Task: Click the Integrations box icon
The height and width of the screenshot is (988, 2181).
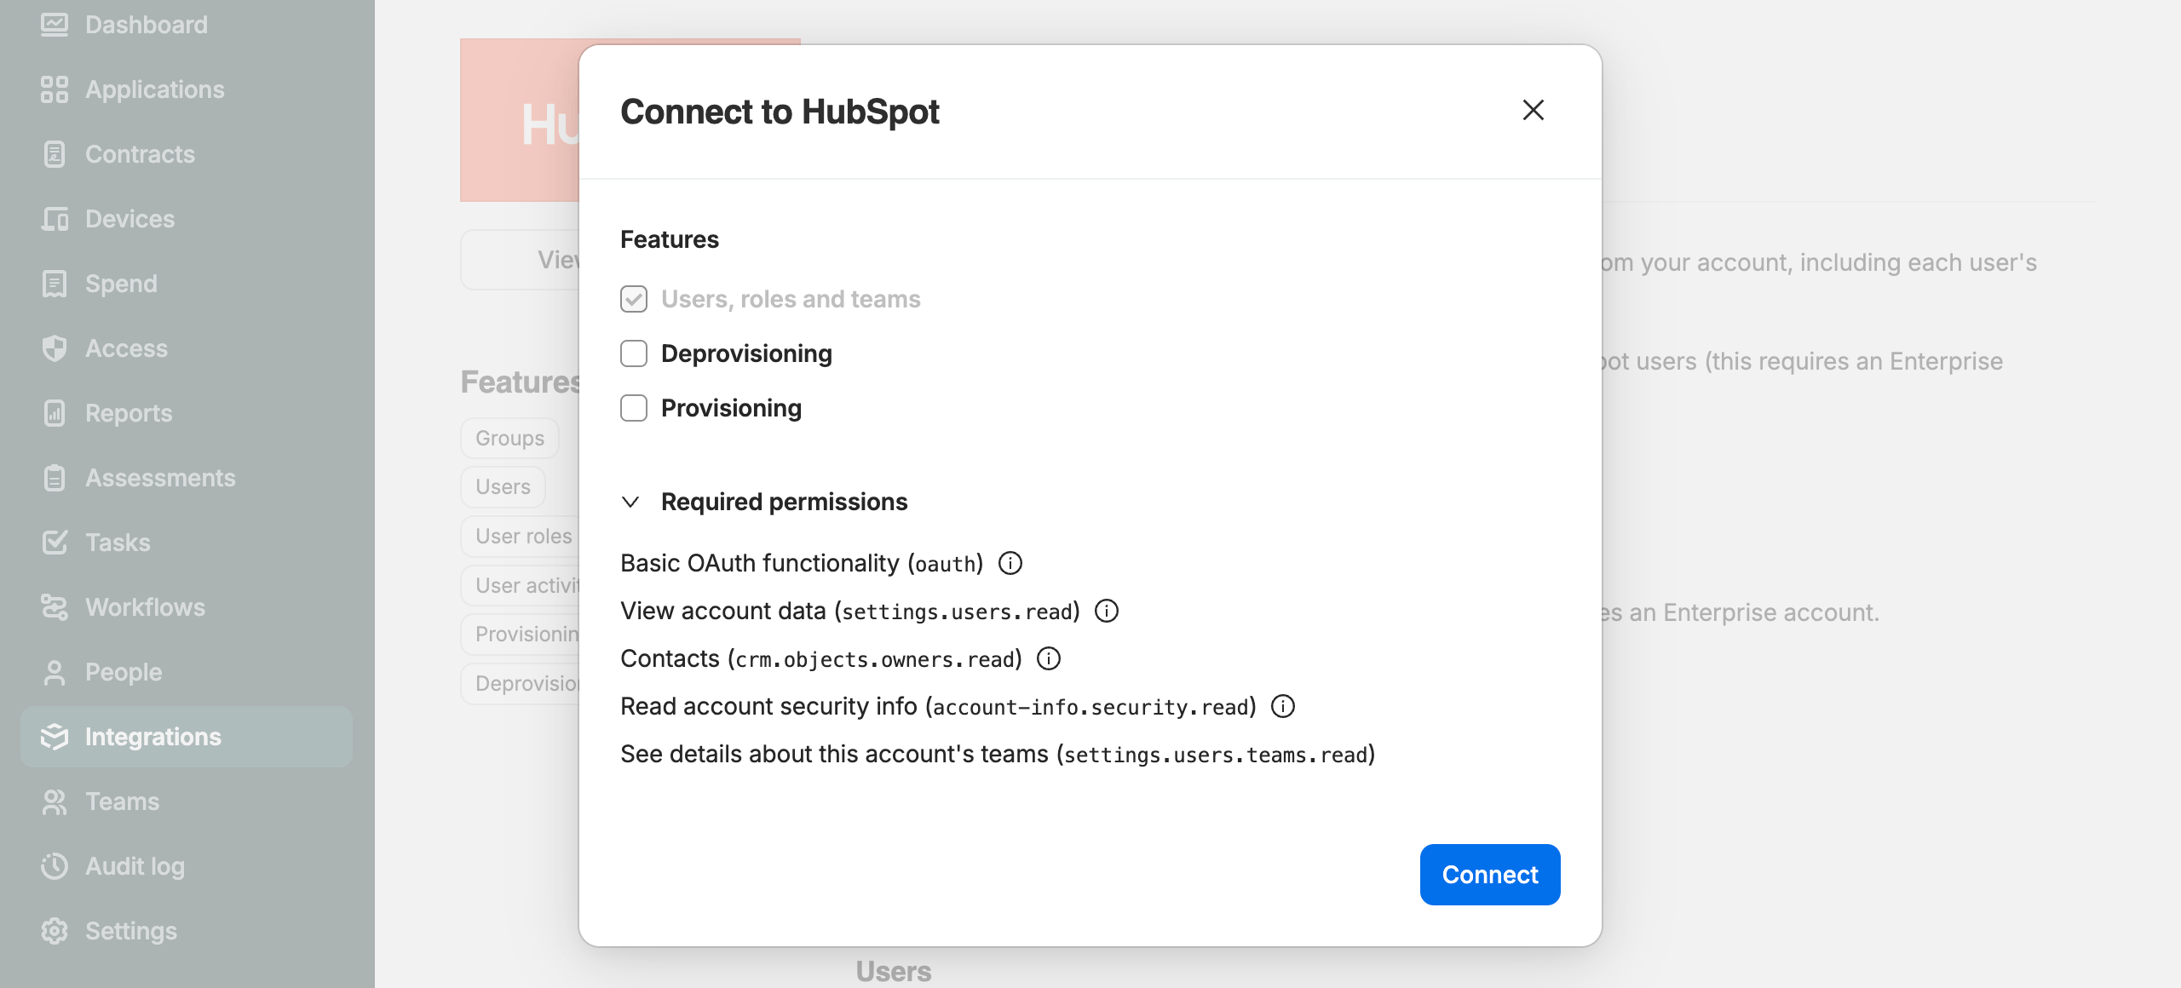Action: point(55,737)
